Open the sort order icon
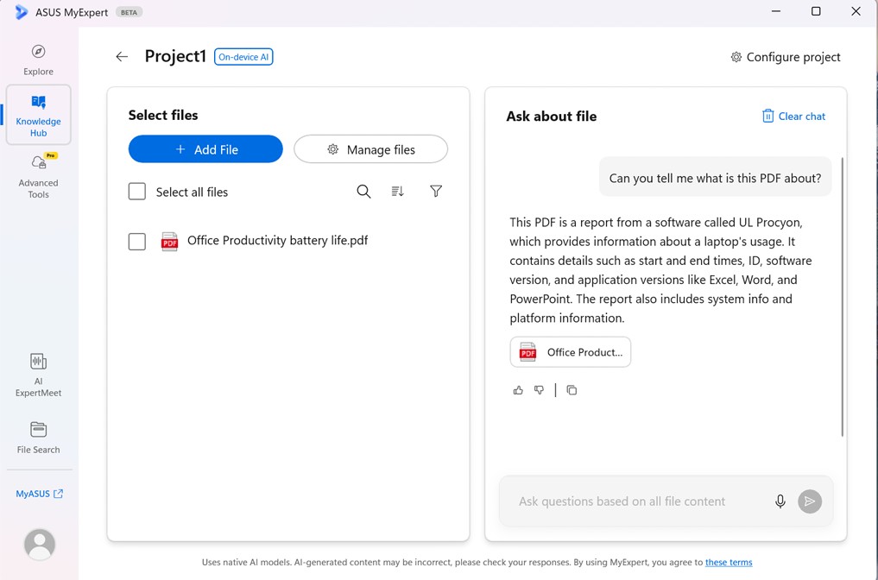The image size is (878, 580). pyautogui.click(x=398, y=192)
